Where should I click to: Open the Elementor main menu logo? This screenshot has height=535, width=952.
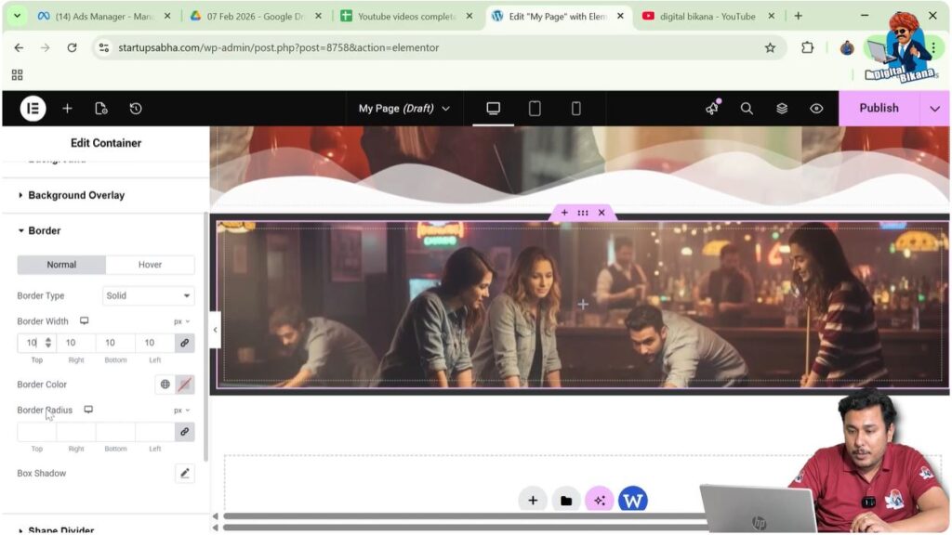(33, 109)
